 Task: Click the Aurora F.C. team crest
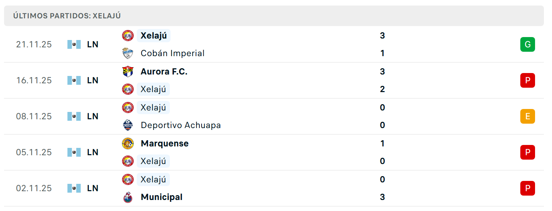pyautogui.click(x=128, y=72)
